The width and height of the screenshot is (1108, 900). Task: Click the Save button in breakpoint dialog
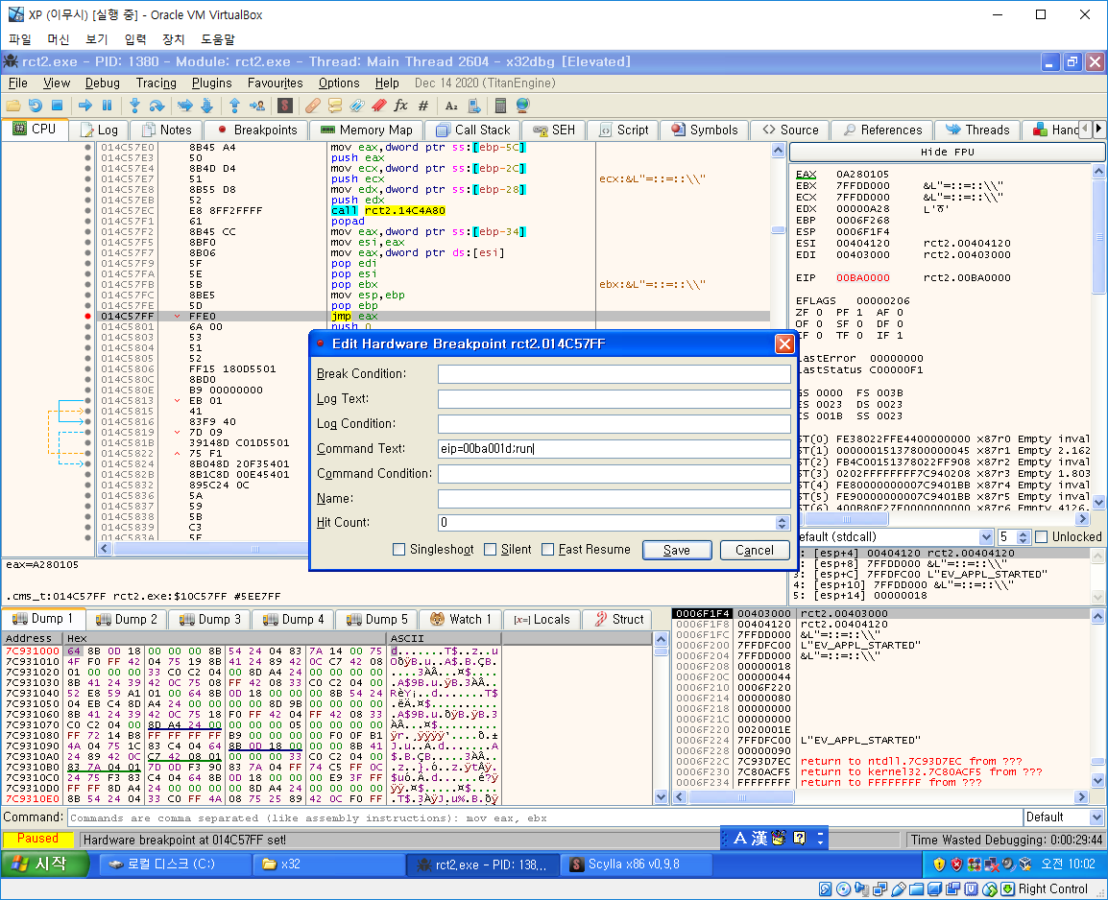pos(677,550)
